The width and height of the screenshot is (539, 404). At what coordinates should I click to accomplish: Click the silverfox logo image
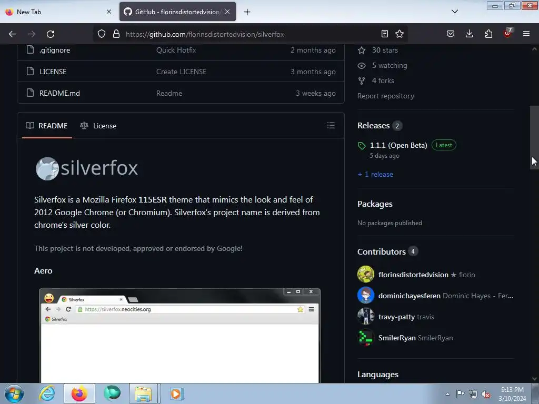click(87, 168)
